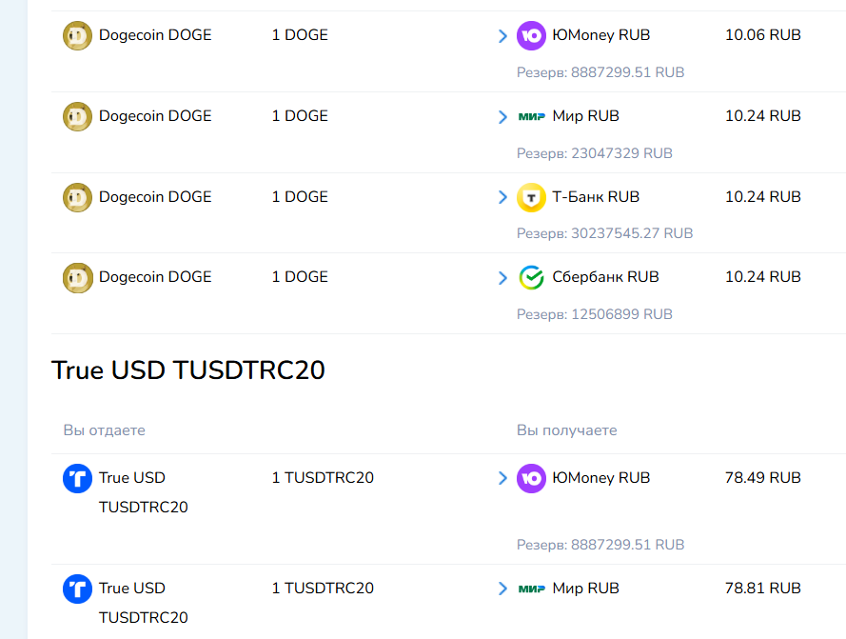Click arrow chevron in DOGE to Т-Банк row
846x639 pixels.
pyautogui.click(x=502, y=197)
